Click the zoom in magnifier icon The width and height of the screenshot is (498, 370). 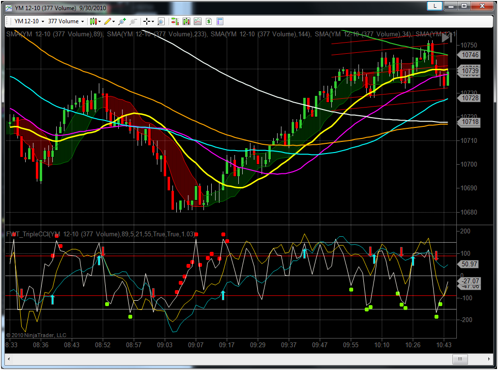(x=122, y=21)
